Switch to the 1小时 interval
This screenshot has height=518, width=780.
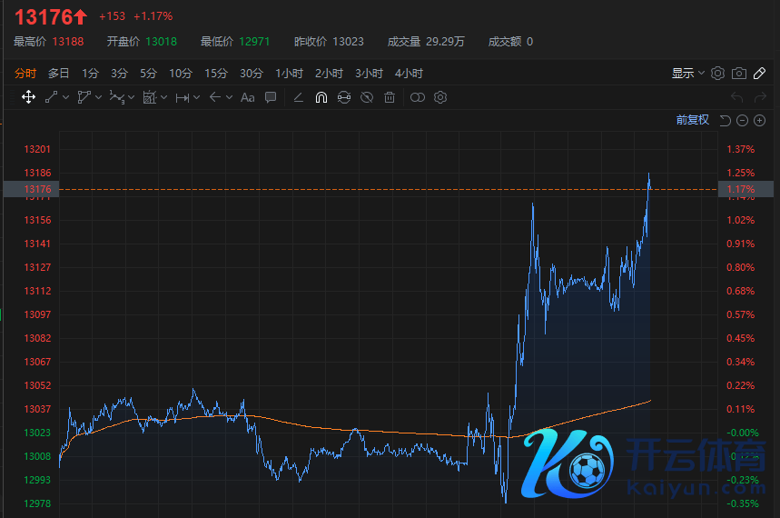[x=289, y=74]
